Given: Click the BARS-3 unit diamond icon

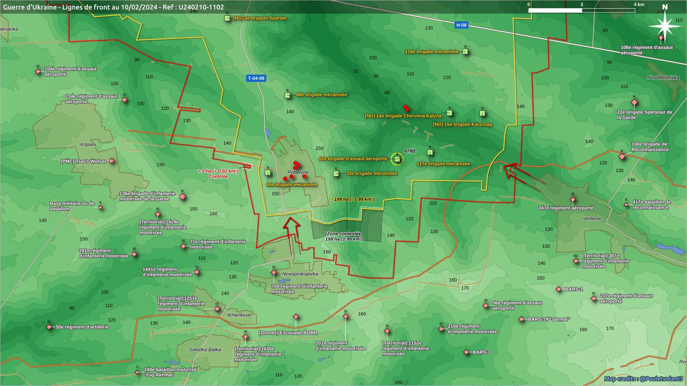Looking at the screenshot, I should [x=466, y=352].
